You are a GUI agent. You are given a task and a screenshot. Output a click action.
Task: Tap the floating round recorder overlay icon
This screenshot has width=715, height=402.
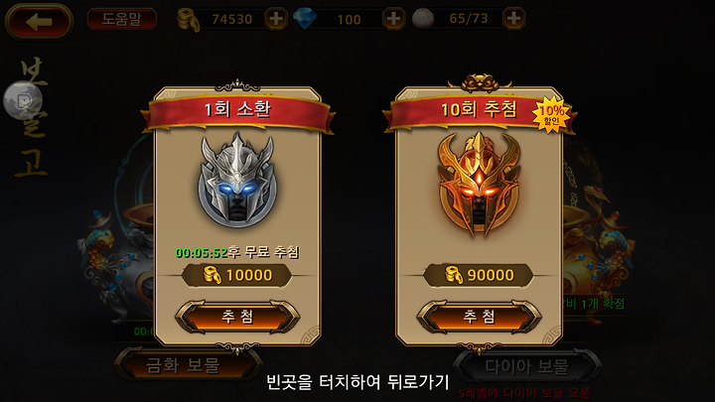pos(23,100)
